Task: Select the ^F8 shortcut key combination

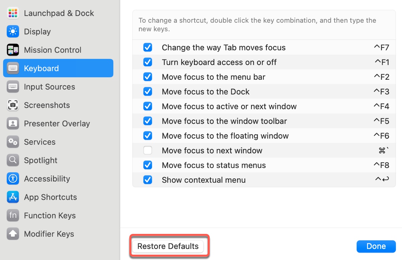Action: point(381,165)
